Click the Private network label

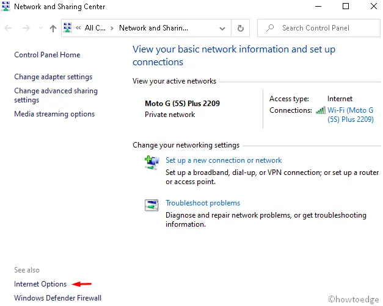[x=170, y=115]
